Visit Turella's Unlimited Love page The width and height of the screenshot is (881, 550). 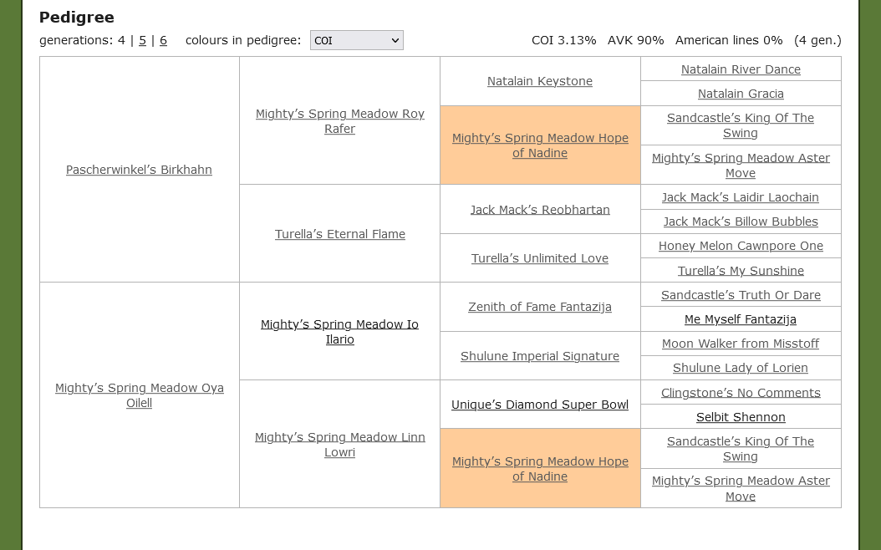(539, 258)
